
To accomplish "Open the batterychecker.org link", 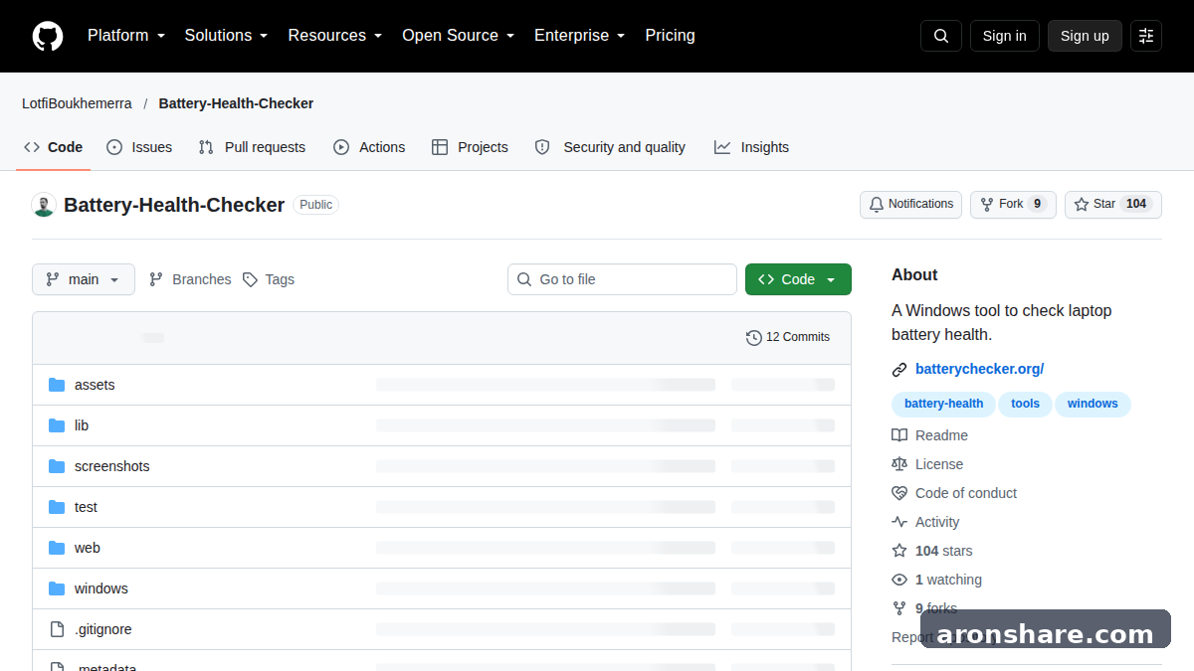I will coord(979,369).
